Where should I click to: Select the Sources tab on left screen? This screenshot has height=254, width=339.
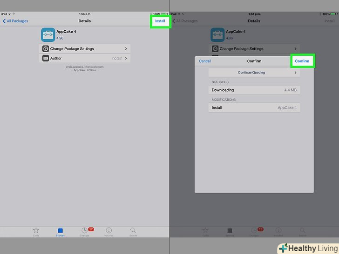61,232
